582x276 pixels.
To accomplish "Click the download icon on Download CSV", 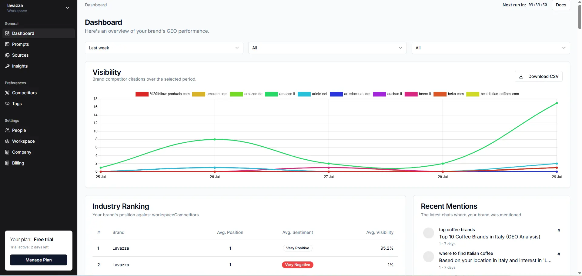I will coord(521,76).
